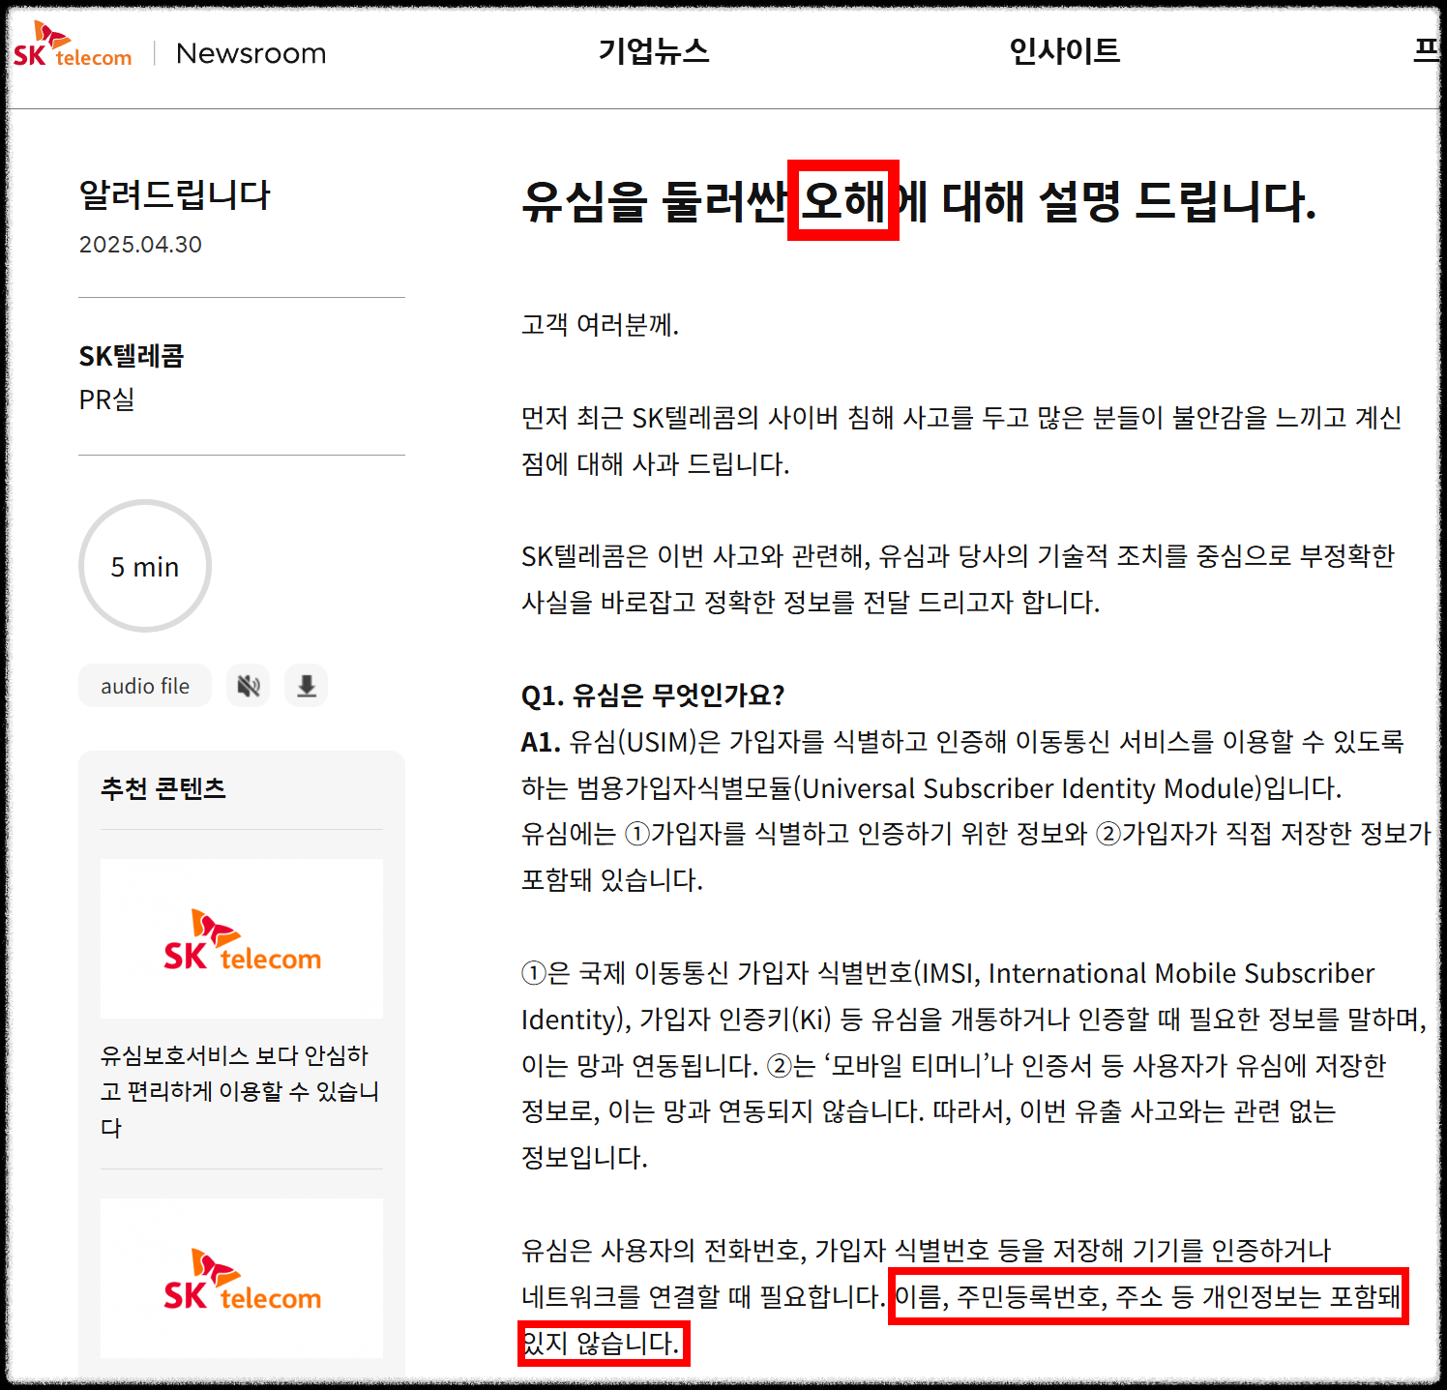Click the sentence 점에 대해 사과 드립니다.
1447x1390 pixels.
pos(656,463)
